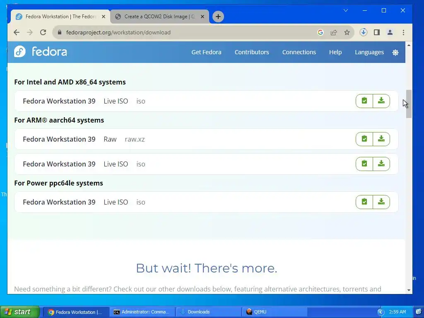The width and height of the screenshot is (424, 318).
Task: Close the Create a QCOW2 Disk Image tab
Action: pyautogui.click(x=202, y=17)
